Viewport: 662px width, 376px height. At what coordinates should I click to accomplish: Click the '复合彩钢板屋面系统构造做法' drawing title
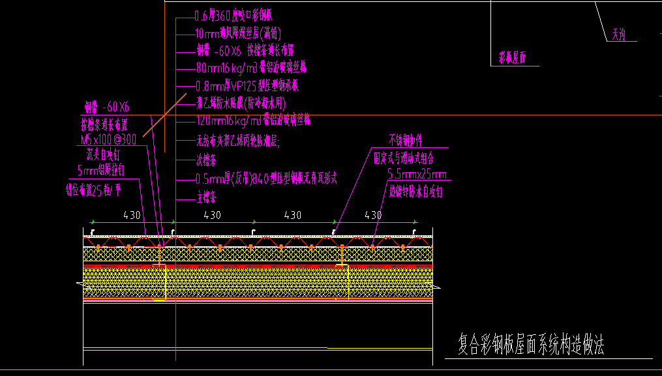[x=531, y=344]
